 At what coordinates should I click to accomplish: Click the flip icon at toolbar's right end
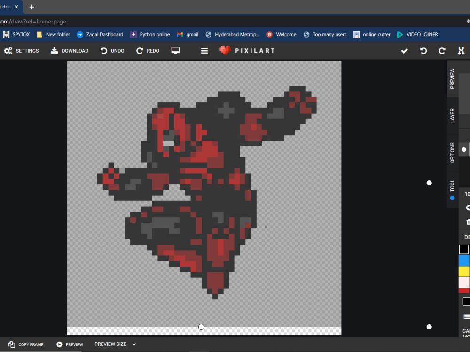461,51
